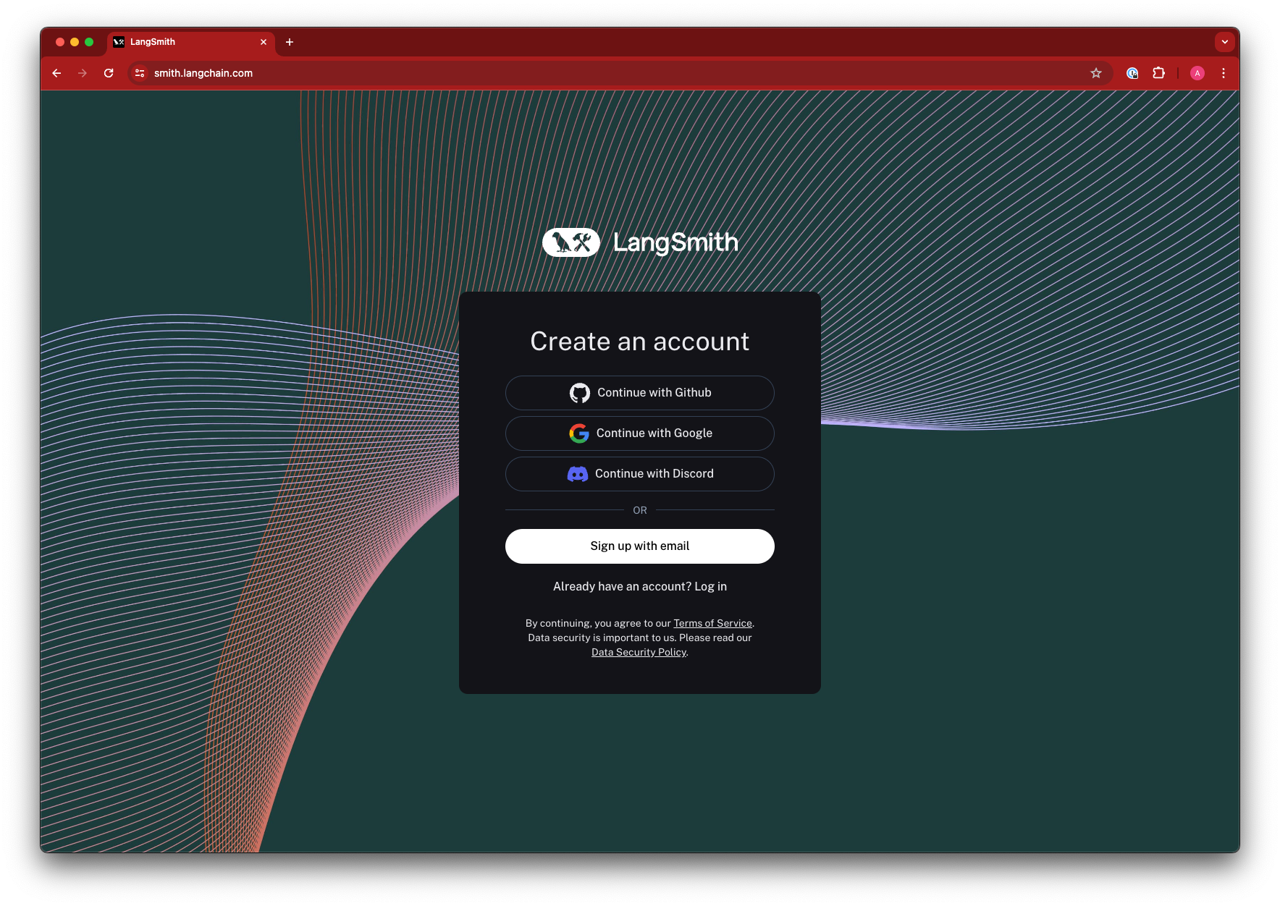Bookmark this page using the star icon

coord(1096,73)
